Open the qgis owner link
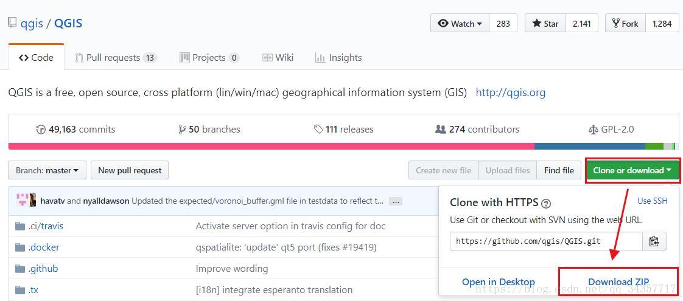683x301 pixels. [x=32, y=23]
